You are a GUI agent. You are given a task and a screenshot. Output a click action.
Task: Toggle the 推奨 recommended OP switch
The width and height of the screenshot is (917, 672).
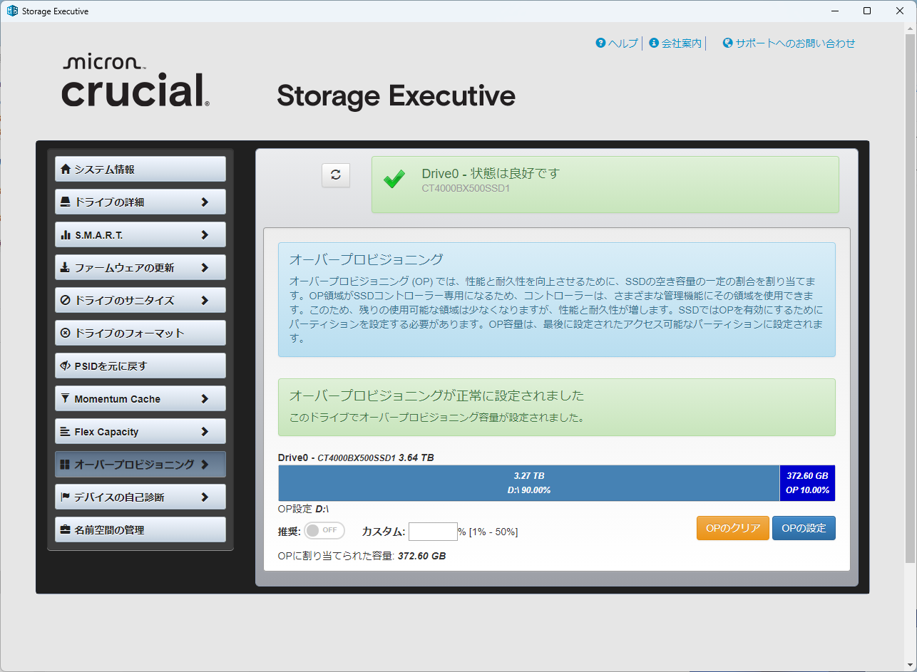(x=324, y=531)
